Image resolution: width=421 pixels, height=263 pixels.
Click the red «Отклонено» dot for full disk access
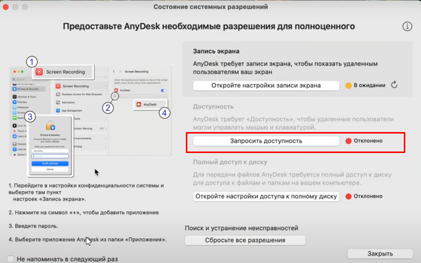pos(348,196)
